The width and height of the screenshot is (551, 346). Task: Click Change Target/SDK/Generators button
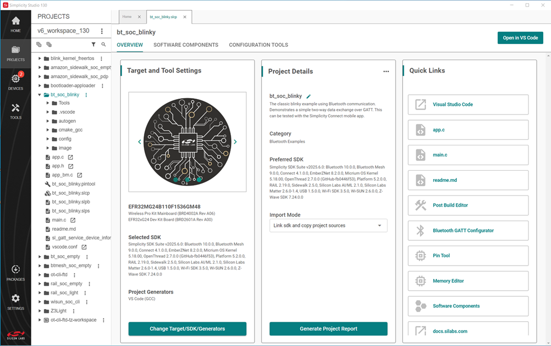tap(187, 329)
